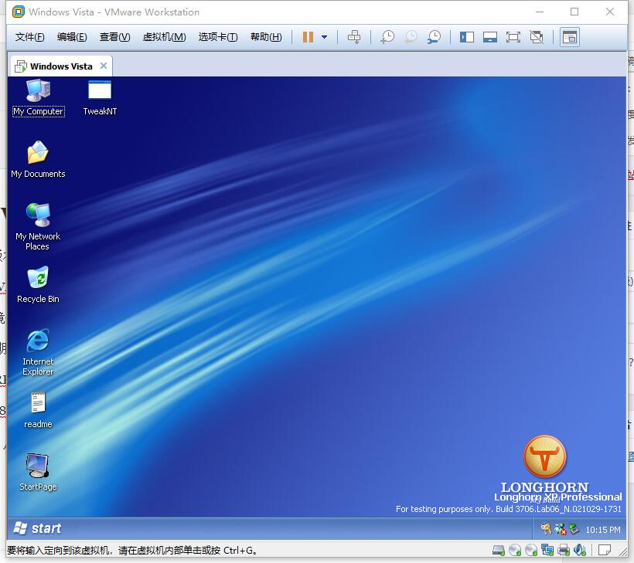The height and width of the screenshot is (563, 634).
Task: Open the guest start menu
Action: (37, 528)
